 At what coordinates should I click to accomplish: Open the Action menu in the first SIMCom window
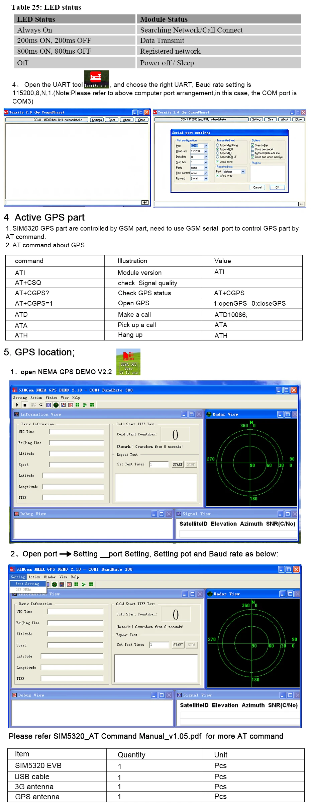(36, 398)
